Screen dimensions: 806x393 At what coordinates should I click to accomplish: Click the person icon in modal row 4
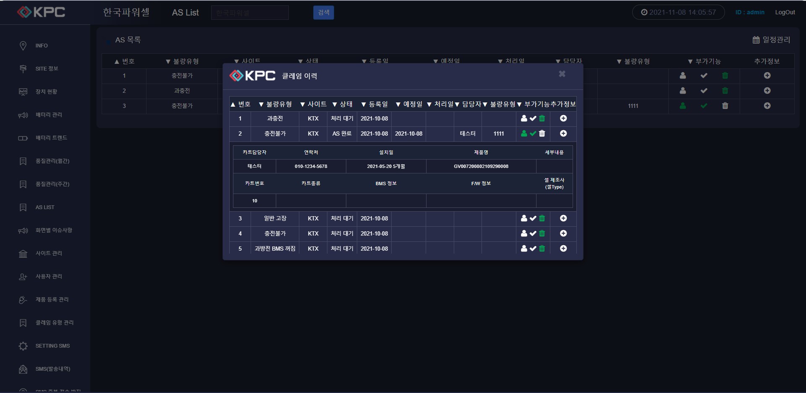(x=524, y=233)
